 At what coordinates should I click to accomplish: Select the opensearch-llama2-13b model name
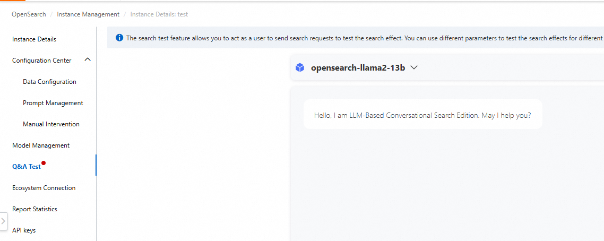tap(358, 68)
